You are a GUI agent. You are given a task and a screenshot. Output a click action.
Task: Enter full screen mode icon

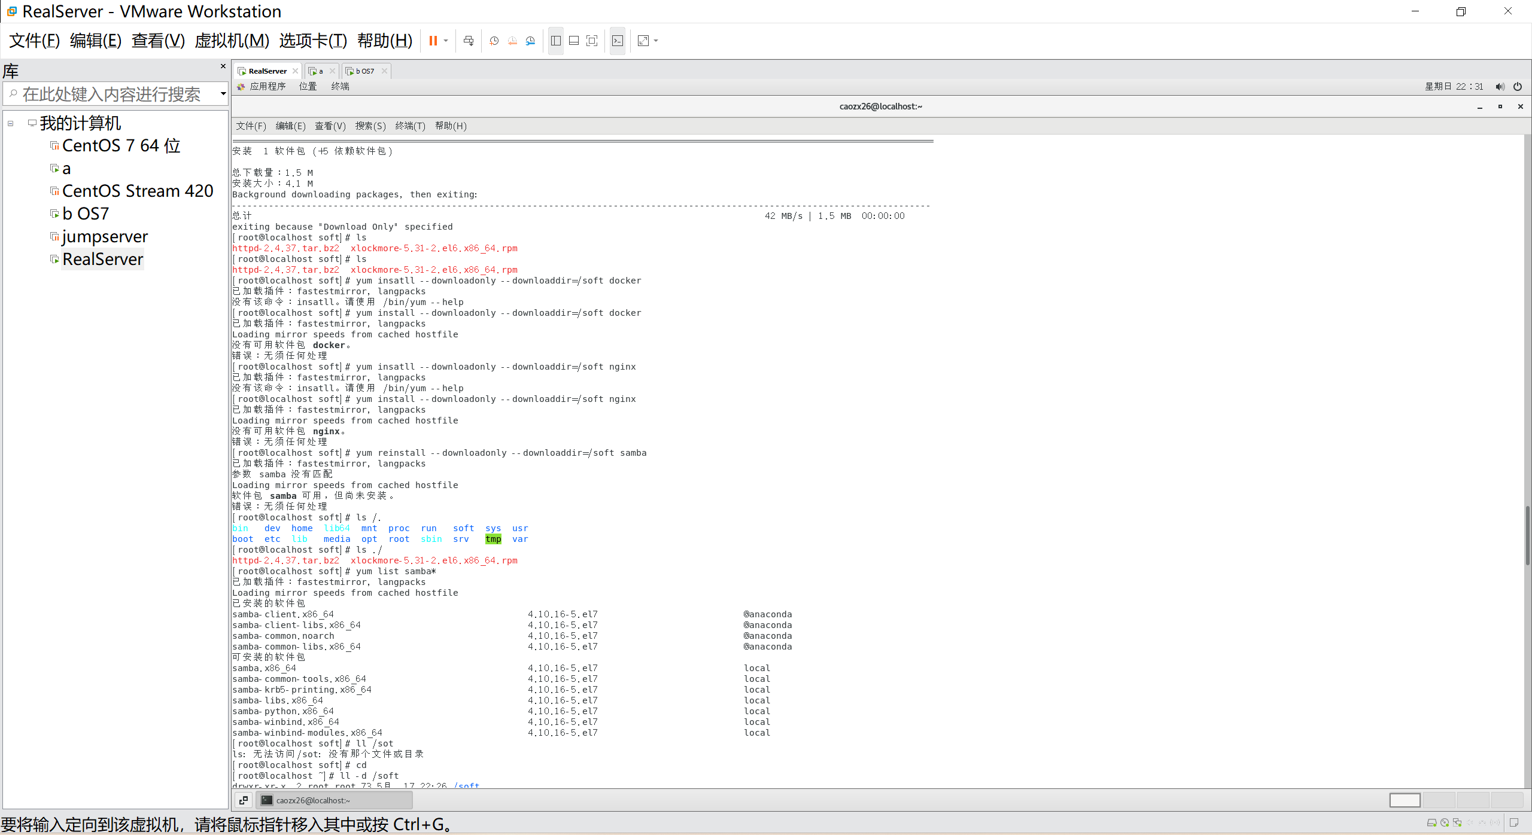(592, 41)
